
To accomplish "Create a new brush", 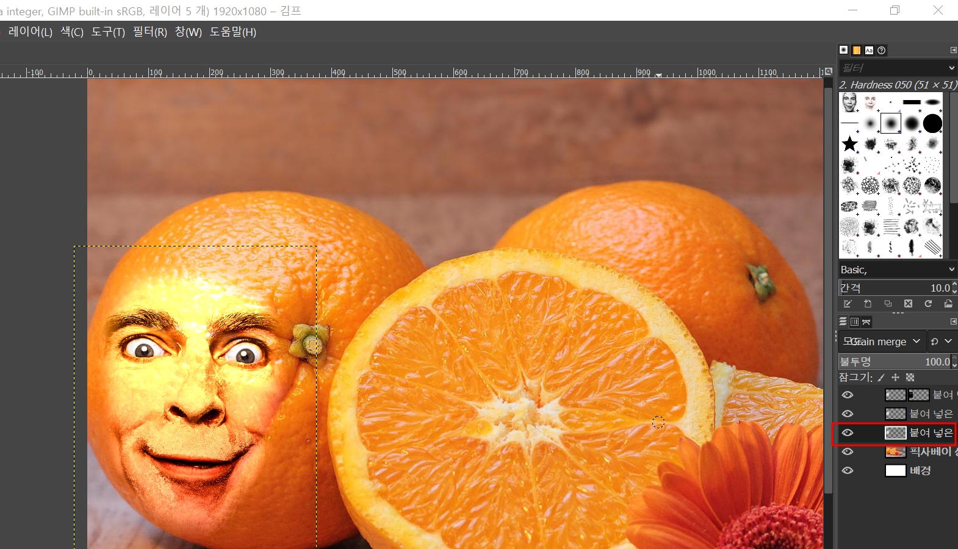I will coord(868,304).
